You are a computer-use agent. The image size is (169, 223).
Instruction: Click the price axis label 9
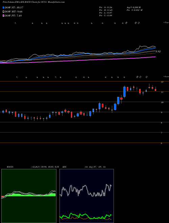[162, 113]
